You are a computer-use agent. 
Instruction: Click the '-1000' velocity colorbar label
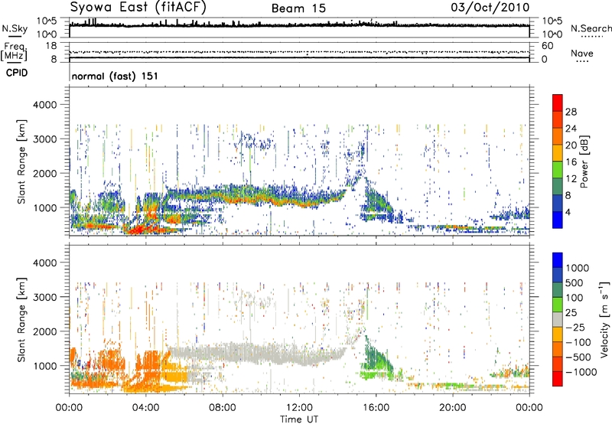(581, 372)
